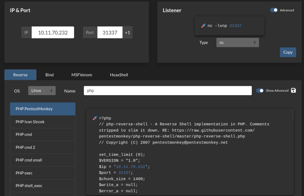Click the set_time_limit (0); code line
The height and width of the screenshot is (196, 304).
coord(122,155)
